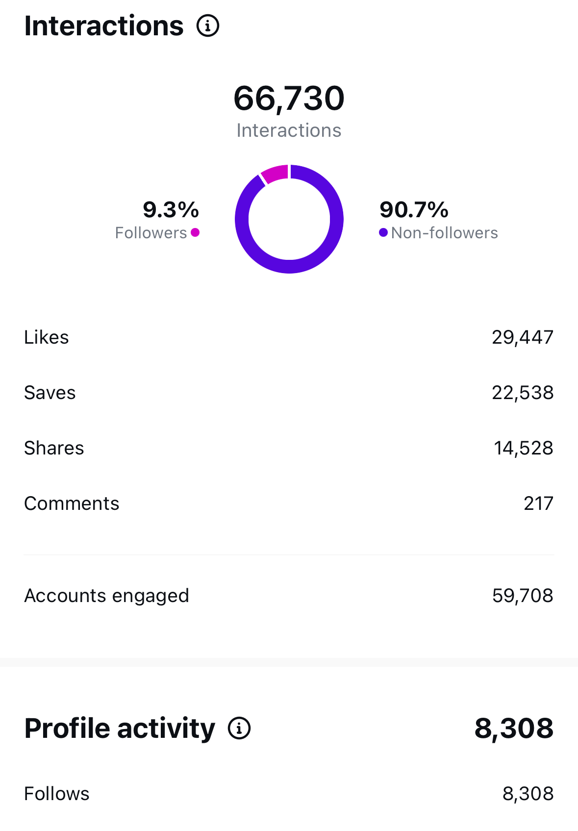Open the Likes row
578x831 pixels.
click(x=289, y=337)
